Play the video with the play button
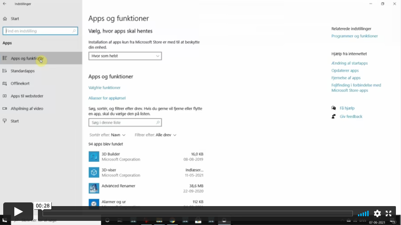This screenshot has width=401, height=225. point(18,212)
